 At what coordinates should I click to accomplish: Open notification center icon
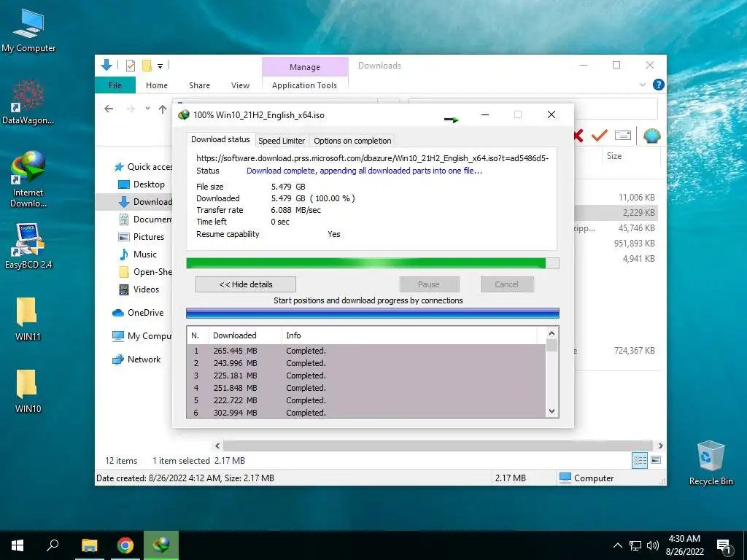click(x=724, y=547)
